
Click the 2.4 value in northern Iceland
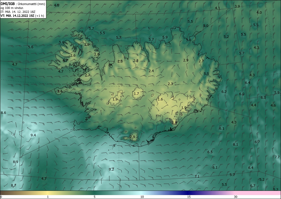[151, 71]
